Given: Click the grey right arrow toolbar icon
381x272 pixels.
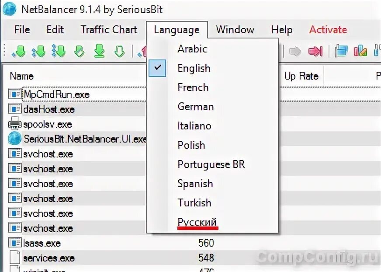Looking at the screenshot, I should pyautogui.click(x=295, y=51).
